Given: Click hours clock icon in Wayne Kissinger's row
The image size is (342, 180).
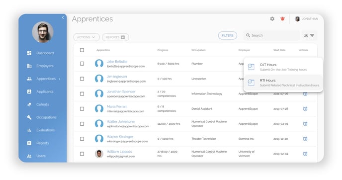Looking at the screenshot, I should tap(305, 139).
